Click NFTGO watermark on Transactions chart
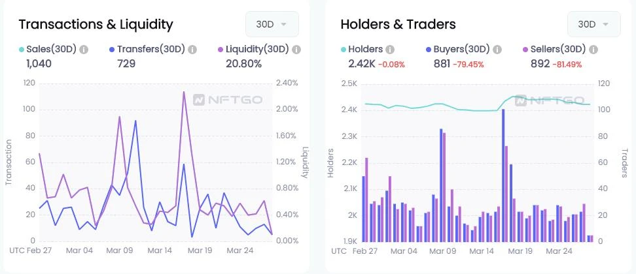This screenshot has height=274, width=636. coord(228,100)
